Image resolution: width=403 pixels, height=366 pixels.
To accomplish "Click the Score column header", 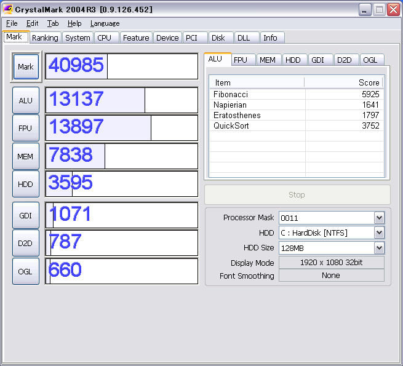I will coord(344,82).
